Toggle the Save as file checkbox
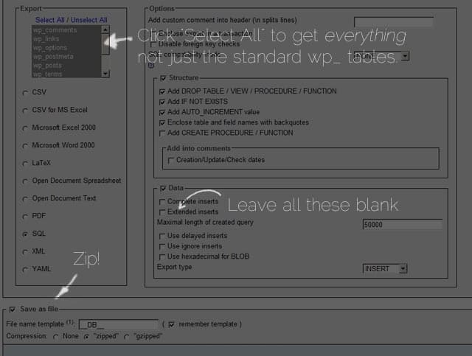This screenshot has height=356, width=472. point(12,309)
